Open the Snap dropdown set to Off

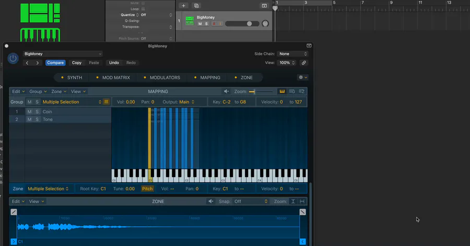point(251,201)
